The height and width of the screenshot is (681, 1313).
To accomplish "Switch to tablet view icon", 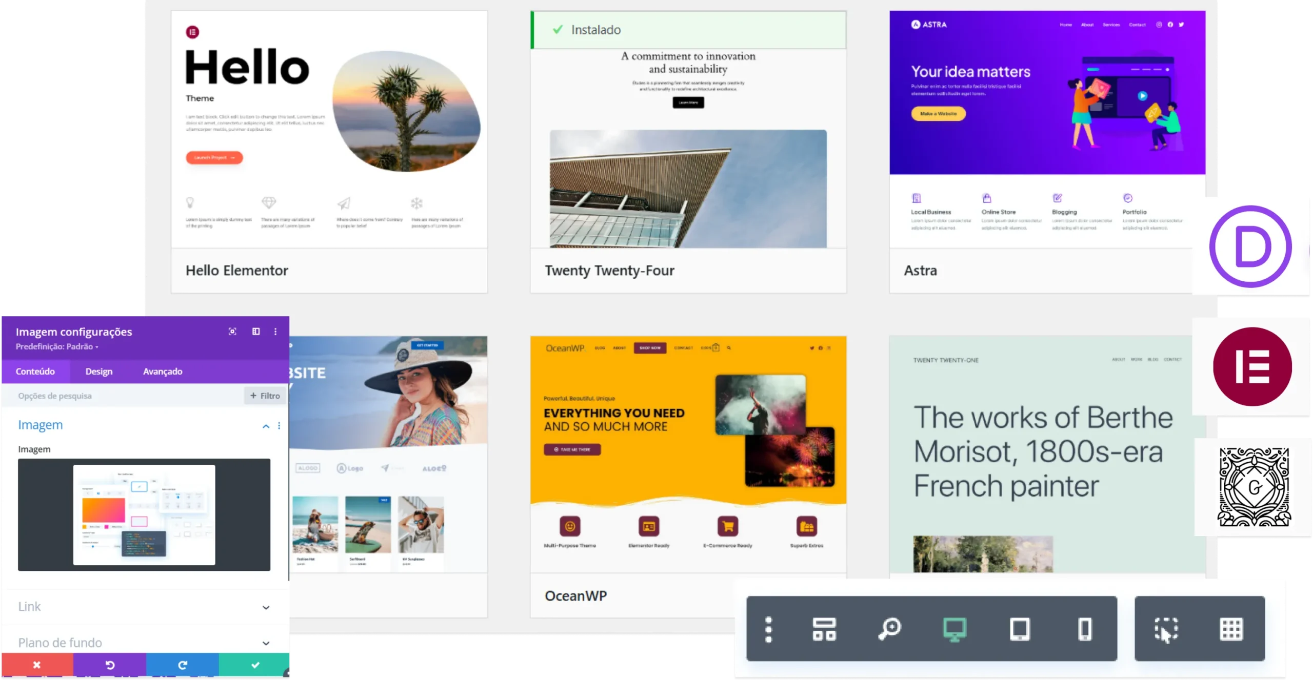I will [1020, 629].
